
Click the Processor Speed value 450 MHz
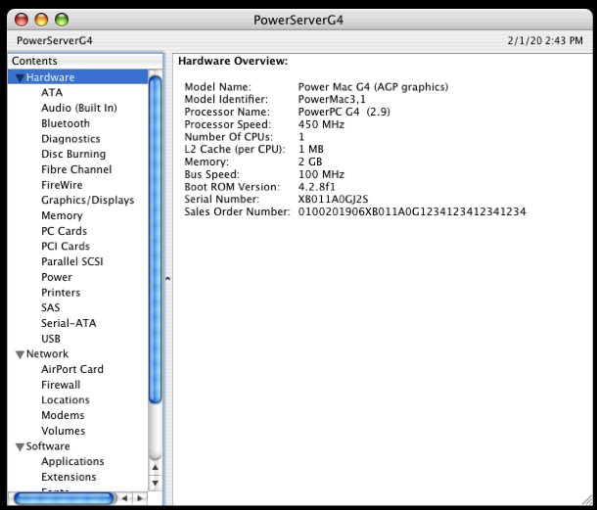coord(321,124)
